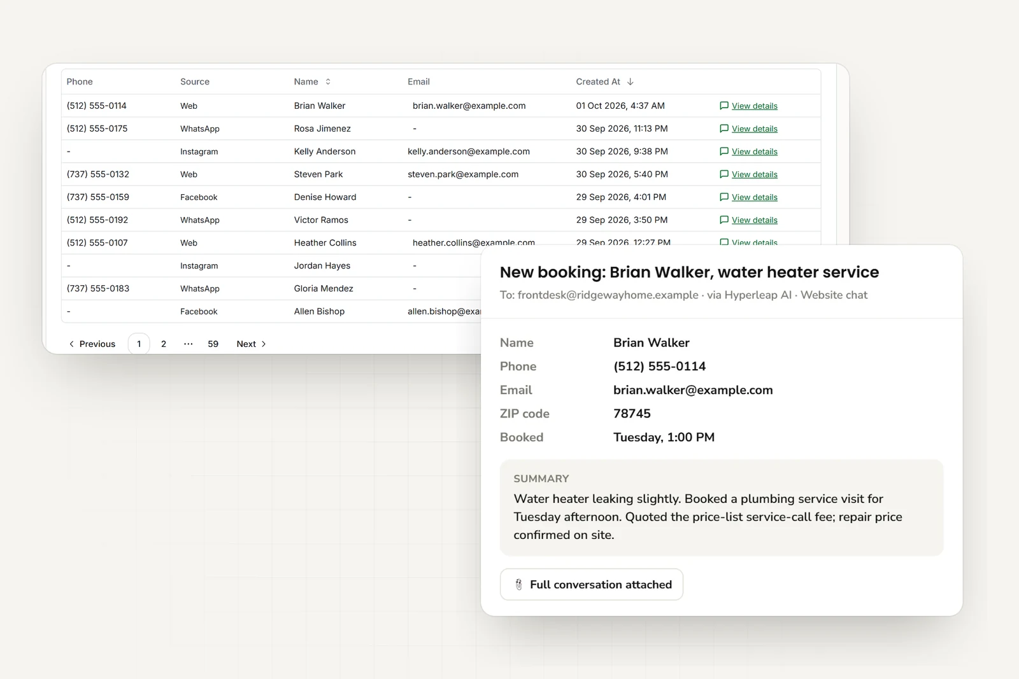
Task: Open Full conversation attached attachment
Action: [x=592, y=584]
